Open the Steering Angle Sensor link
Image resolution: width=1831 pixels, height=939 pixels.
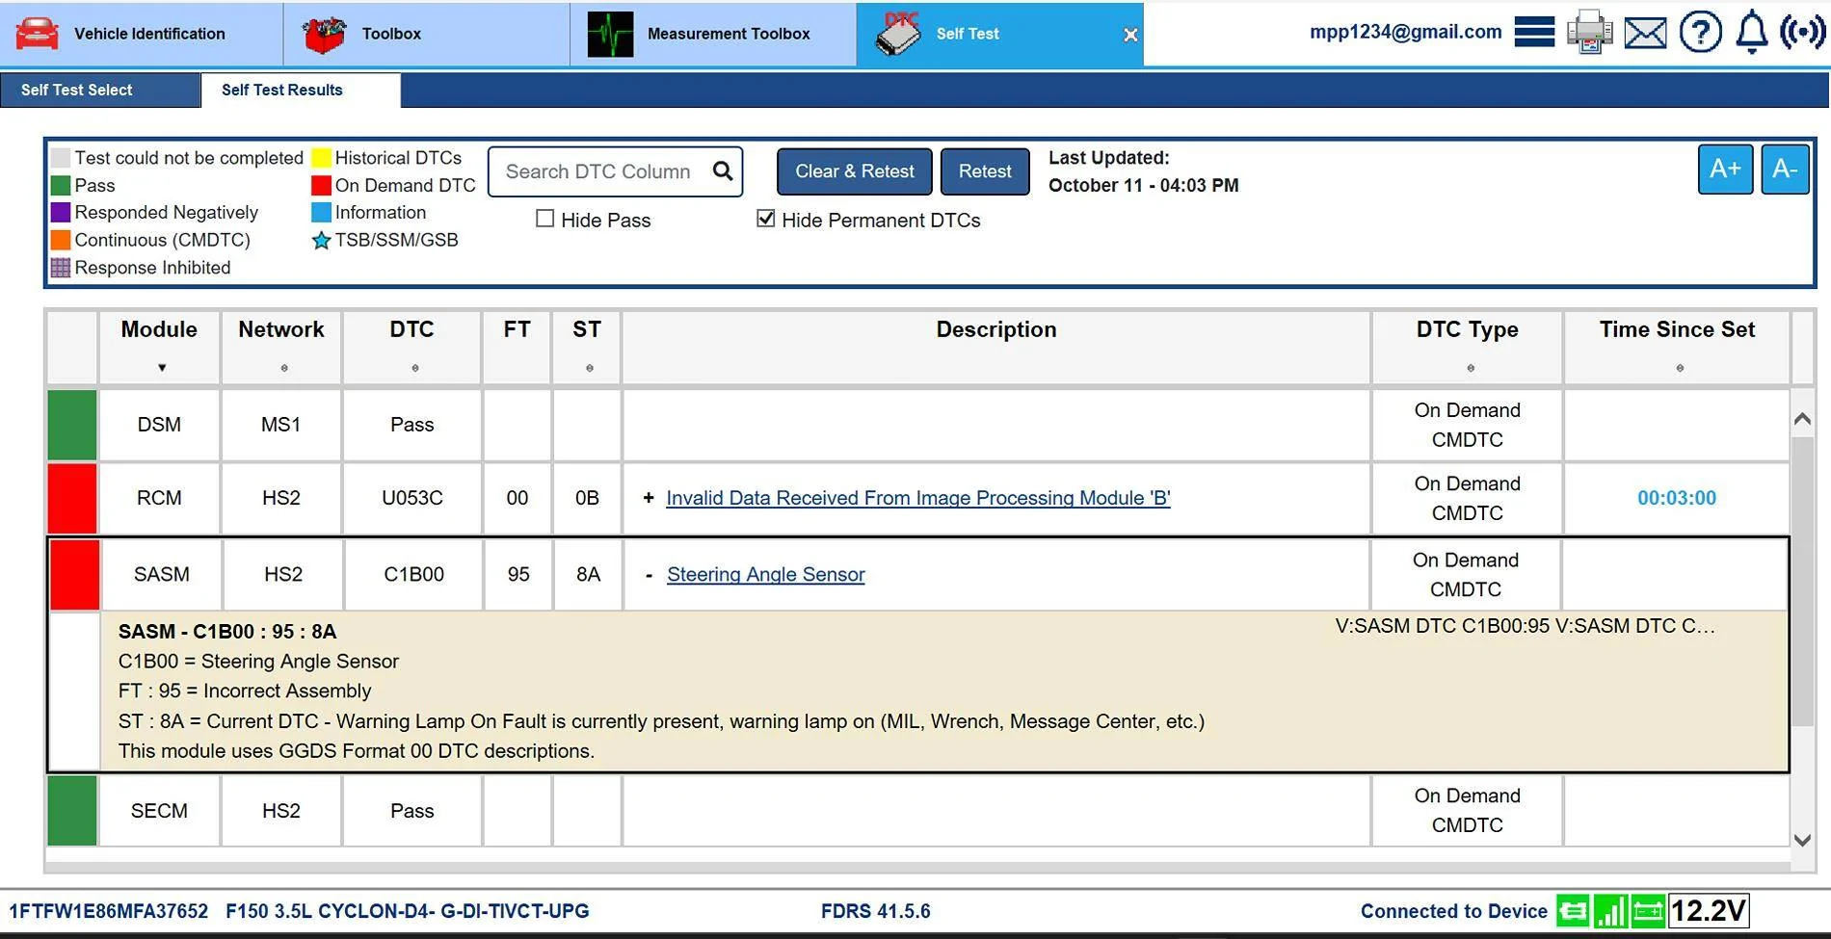point(765,574)
